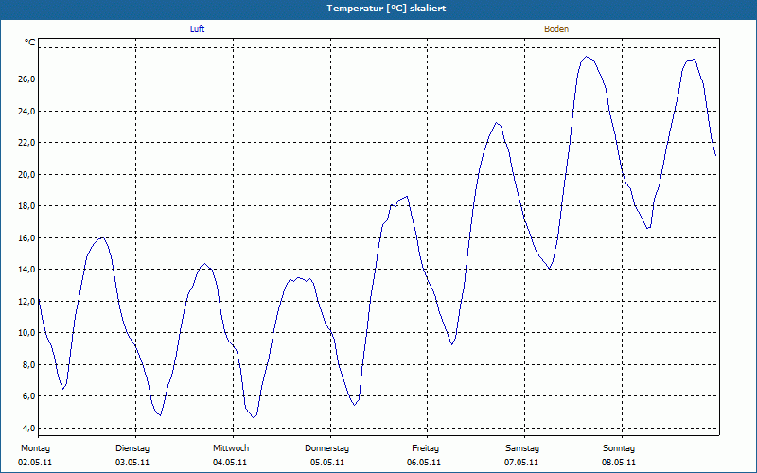
Task: Select the blue Luft legend label
Action: pos(197,29)
